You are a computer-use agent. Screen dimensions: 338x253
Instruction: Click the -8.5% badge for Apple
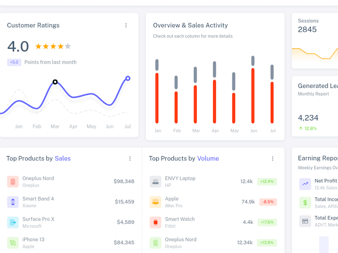coord(268,202)
